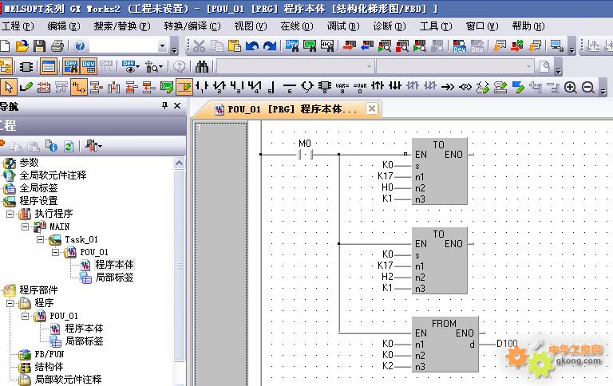Click the Cut scissors icon
This screenshot has width=613, height=386.
[x=200, y=46]
